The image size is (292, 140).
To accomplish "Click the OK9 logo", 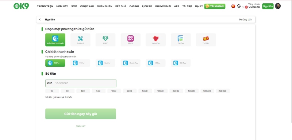I will click(21, 6).
